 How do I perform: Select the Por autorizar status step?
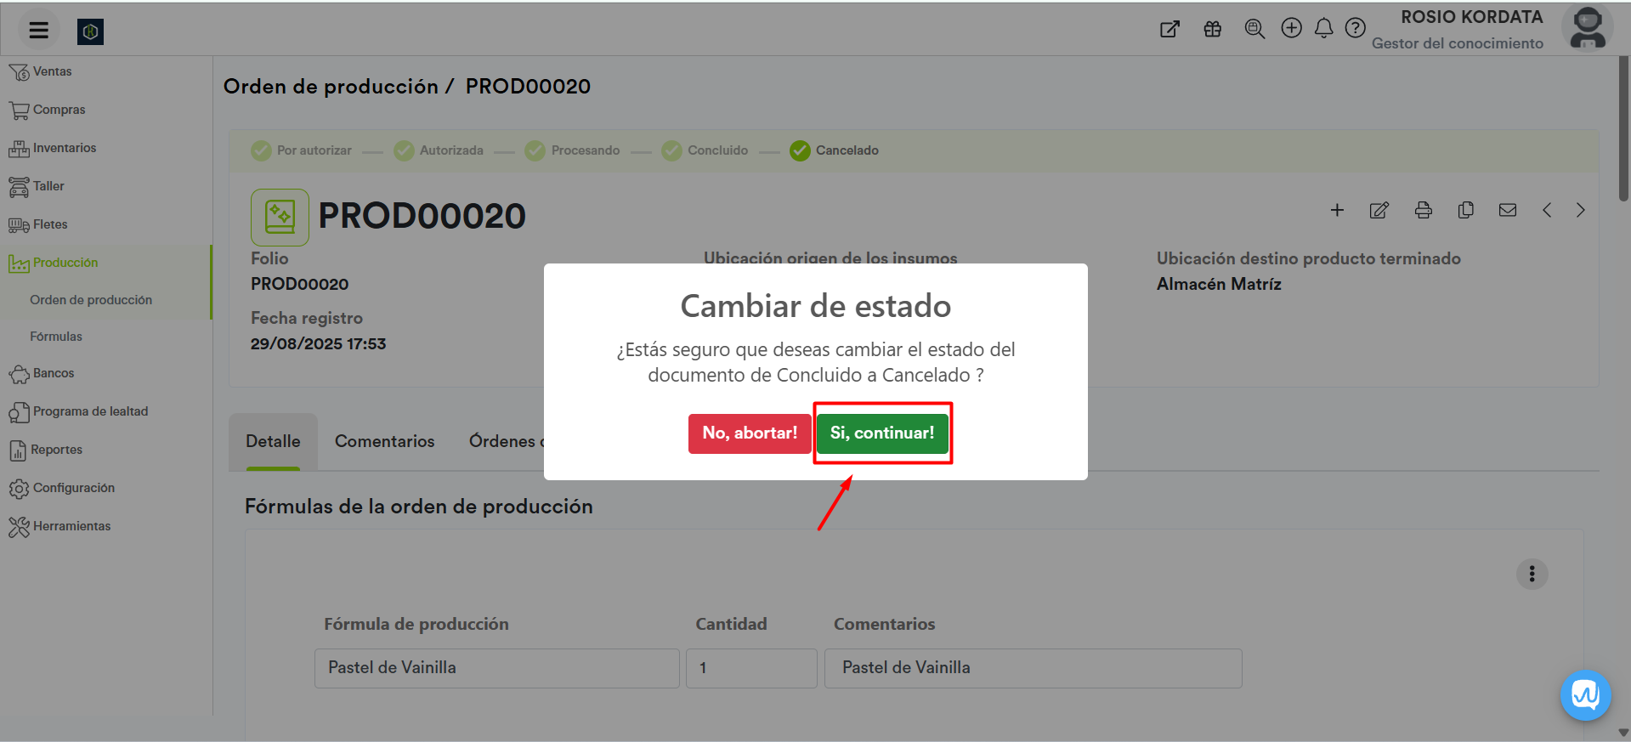302,150
